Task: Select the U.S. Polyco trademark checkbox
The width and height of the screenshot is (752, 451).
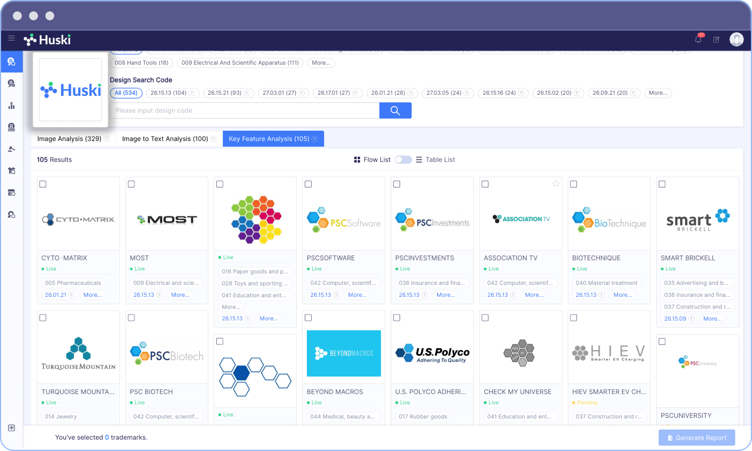Action: click(397, 318)
